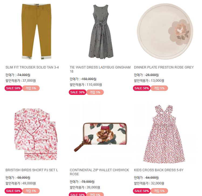View the kids cross back dress photo
Screen dimensions: 202x196
coord(164,133)
